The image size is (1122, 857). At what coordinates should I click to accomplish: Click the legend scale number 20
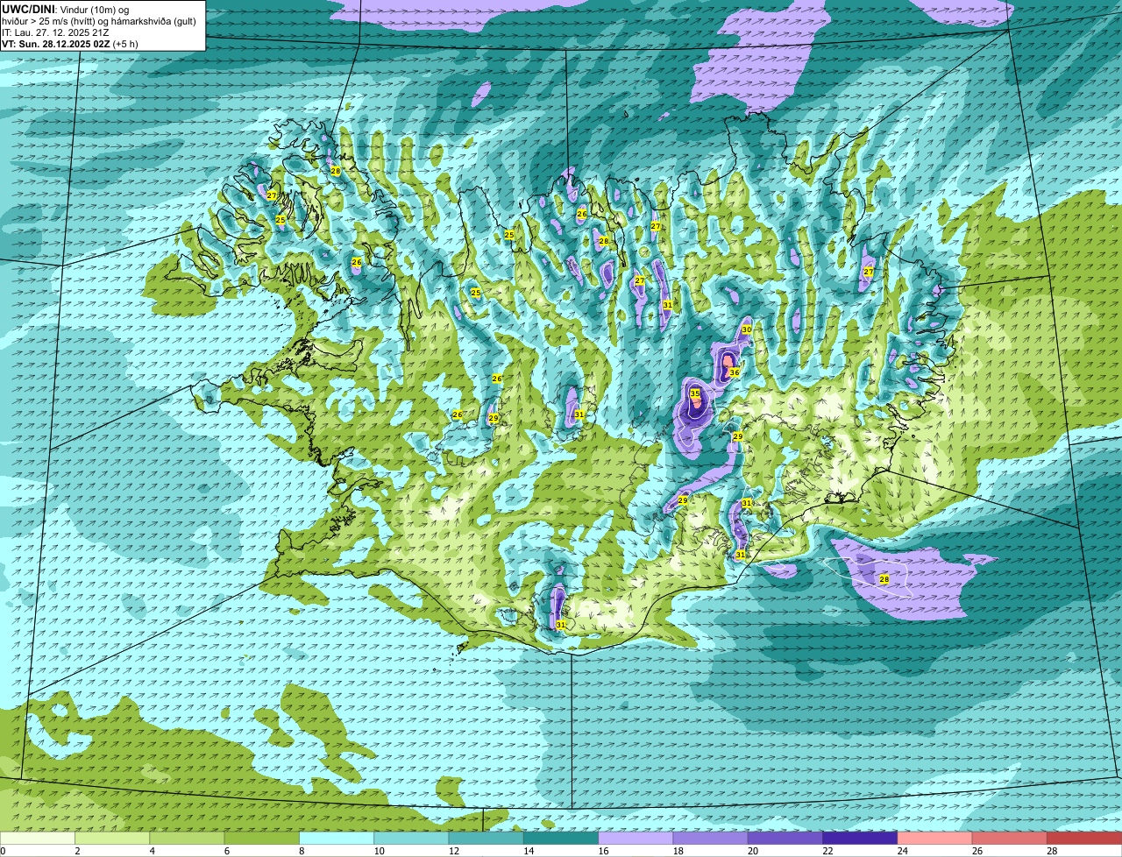(753, 851)
